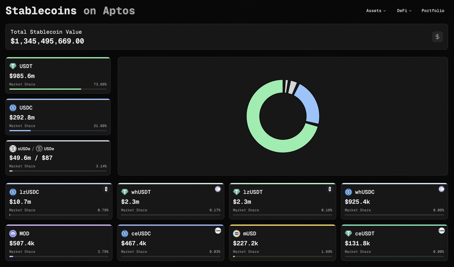This screenshot has width=454, height=267.
Task: Click the LayerZero badge on the lzUSDC card
Action: point(106,189)
